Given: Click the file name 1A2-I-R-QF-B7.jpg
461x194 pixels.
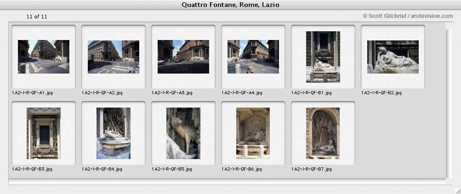Looking at the screenshot, I should pyautogui.click(x=312, y=169).
